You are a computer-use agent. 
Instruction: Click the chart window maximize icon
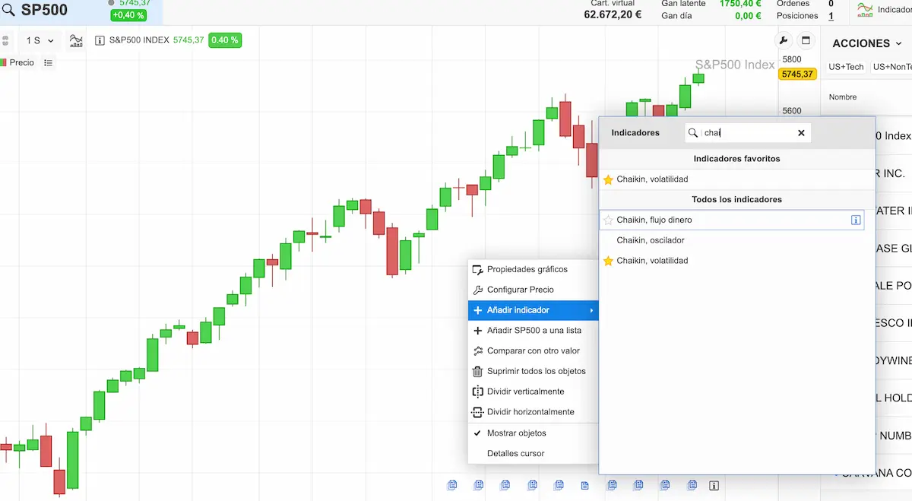coord(806,41)
